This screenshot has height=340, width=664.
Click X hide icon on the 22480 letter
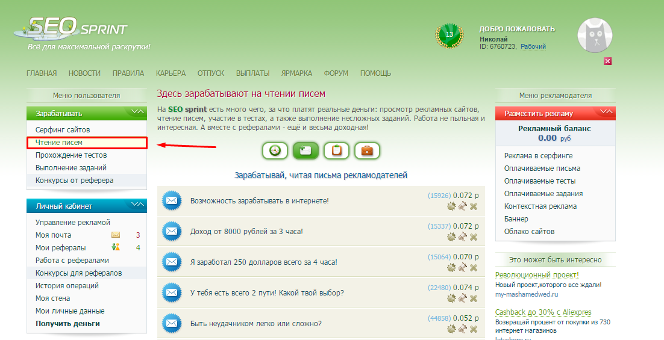click(474, 298)
